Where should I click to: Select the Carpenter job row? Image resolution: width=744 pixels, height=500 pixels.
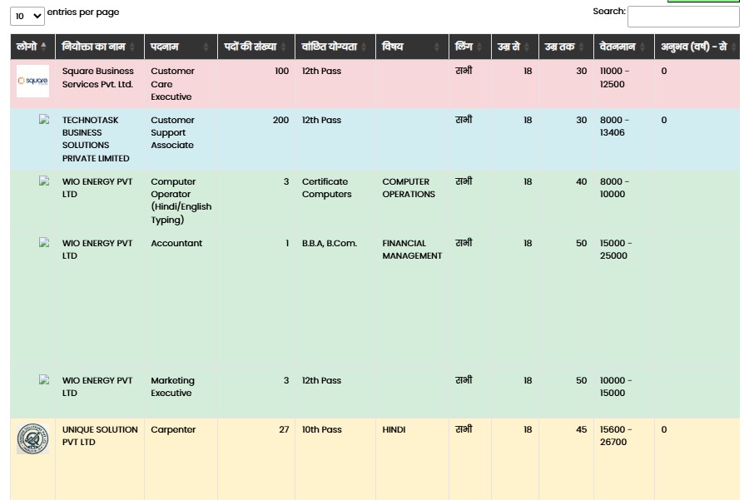374,458
